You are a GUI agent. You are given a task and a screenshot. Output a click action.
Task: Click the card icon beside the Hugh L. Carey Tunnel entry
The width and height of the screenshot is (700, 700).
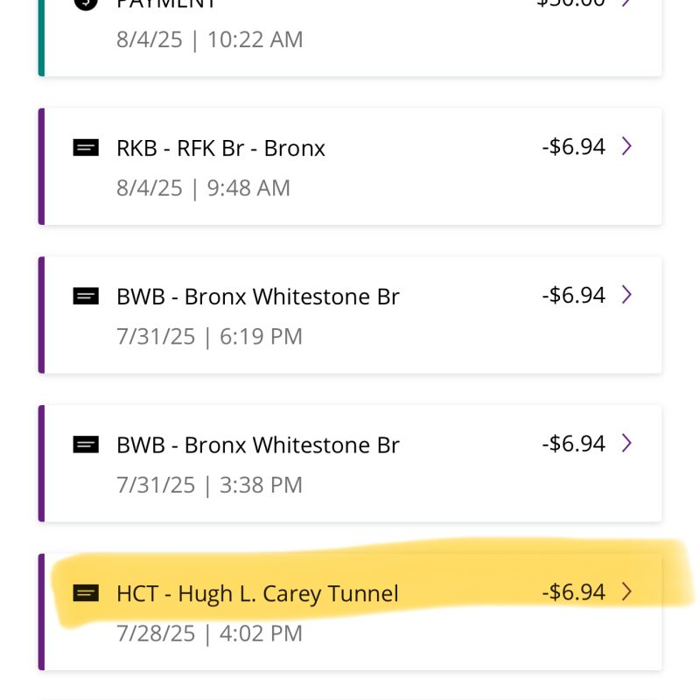(86, 594)
